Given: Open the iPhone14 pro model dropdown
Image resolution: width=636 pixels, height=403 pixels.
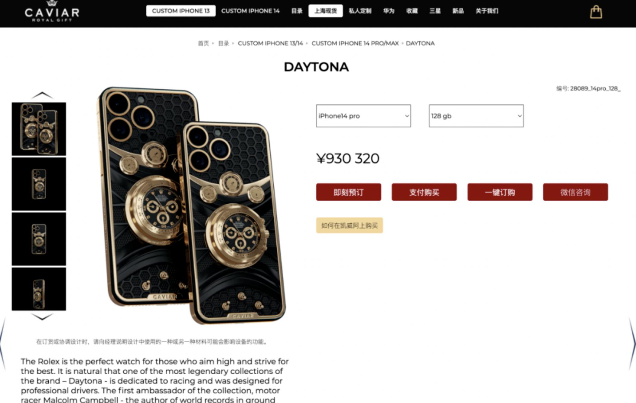Looking at the screenshot, I should coord(363,116).
